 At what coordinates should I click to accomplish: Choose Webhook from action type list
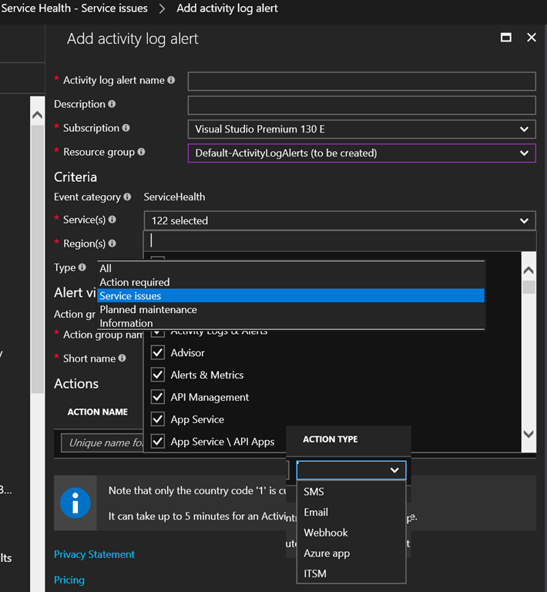point(326,533)
